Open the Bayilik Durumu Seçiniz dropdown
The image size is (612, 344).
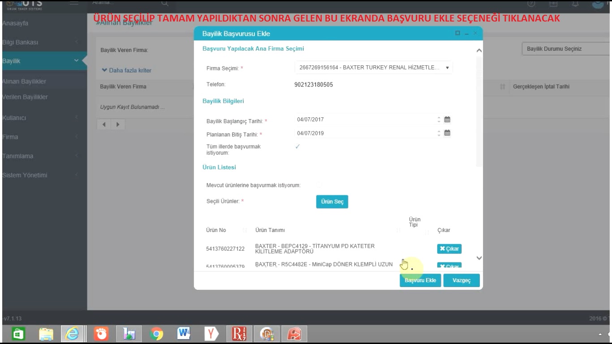(x=567, y=49)
